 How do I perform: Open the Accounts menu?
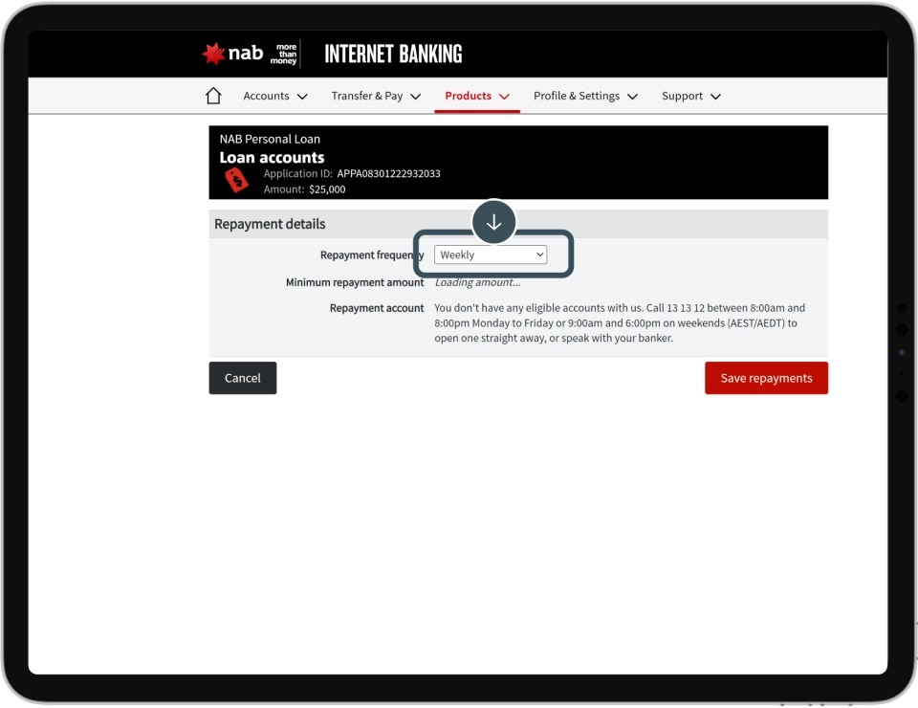(x=266, y=96)
